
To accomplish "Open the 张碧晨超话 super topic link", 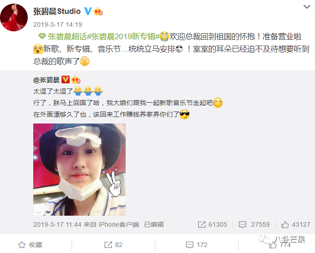I will coord(67,37).
